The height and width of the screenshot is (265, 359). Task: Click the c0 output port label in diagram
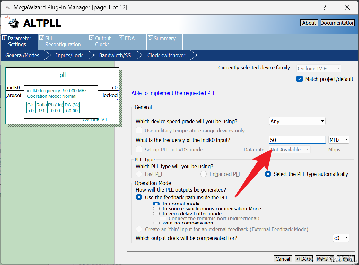click(x=115, y=87)
